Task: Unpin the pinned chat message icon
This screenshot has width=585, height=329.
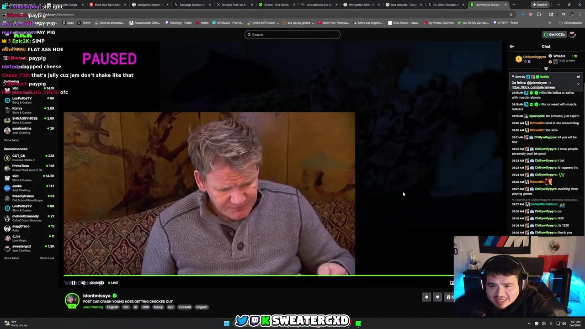Action: coord(578,77)
